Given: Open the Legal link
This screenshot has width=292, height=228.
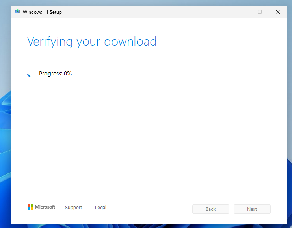Looking at the screenshot, I should pyautogui.click(x=100, y=208).
